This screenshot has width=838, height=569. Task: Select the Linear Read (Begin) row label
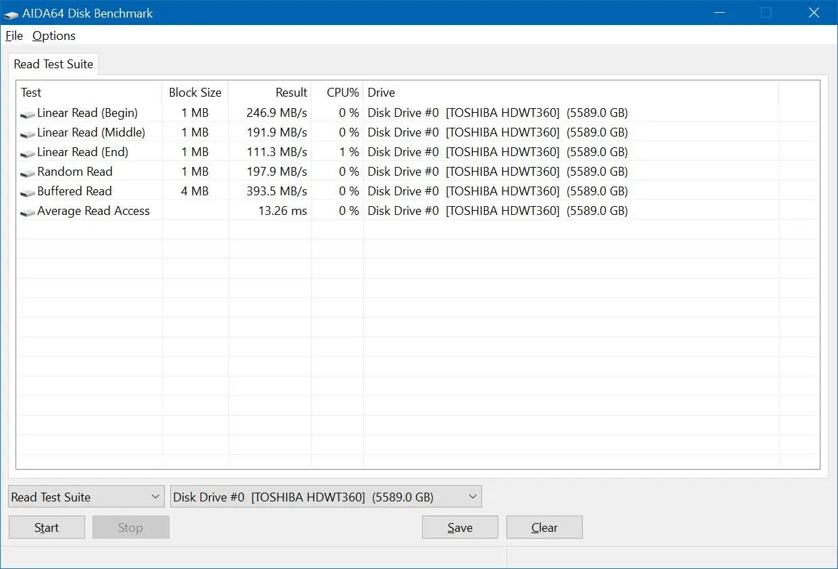88,113
